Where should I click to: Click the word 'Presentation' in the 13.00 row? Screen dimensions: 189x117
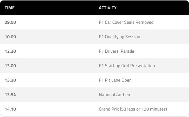(x=142, y=66)
